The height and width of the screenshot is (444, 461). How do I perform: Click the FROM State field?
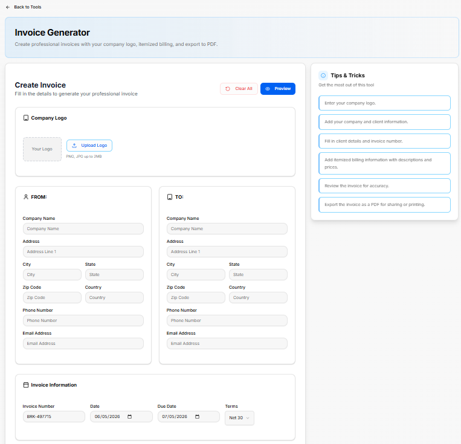[114, 275]
